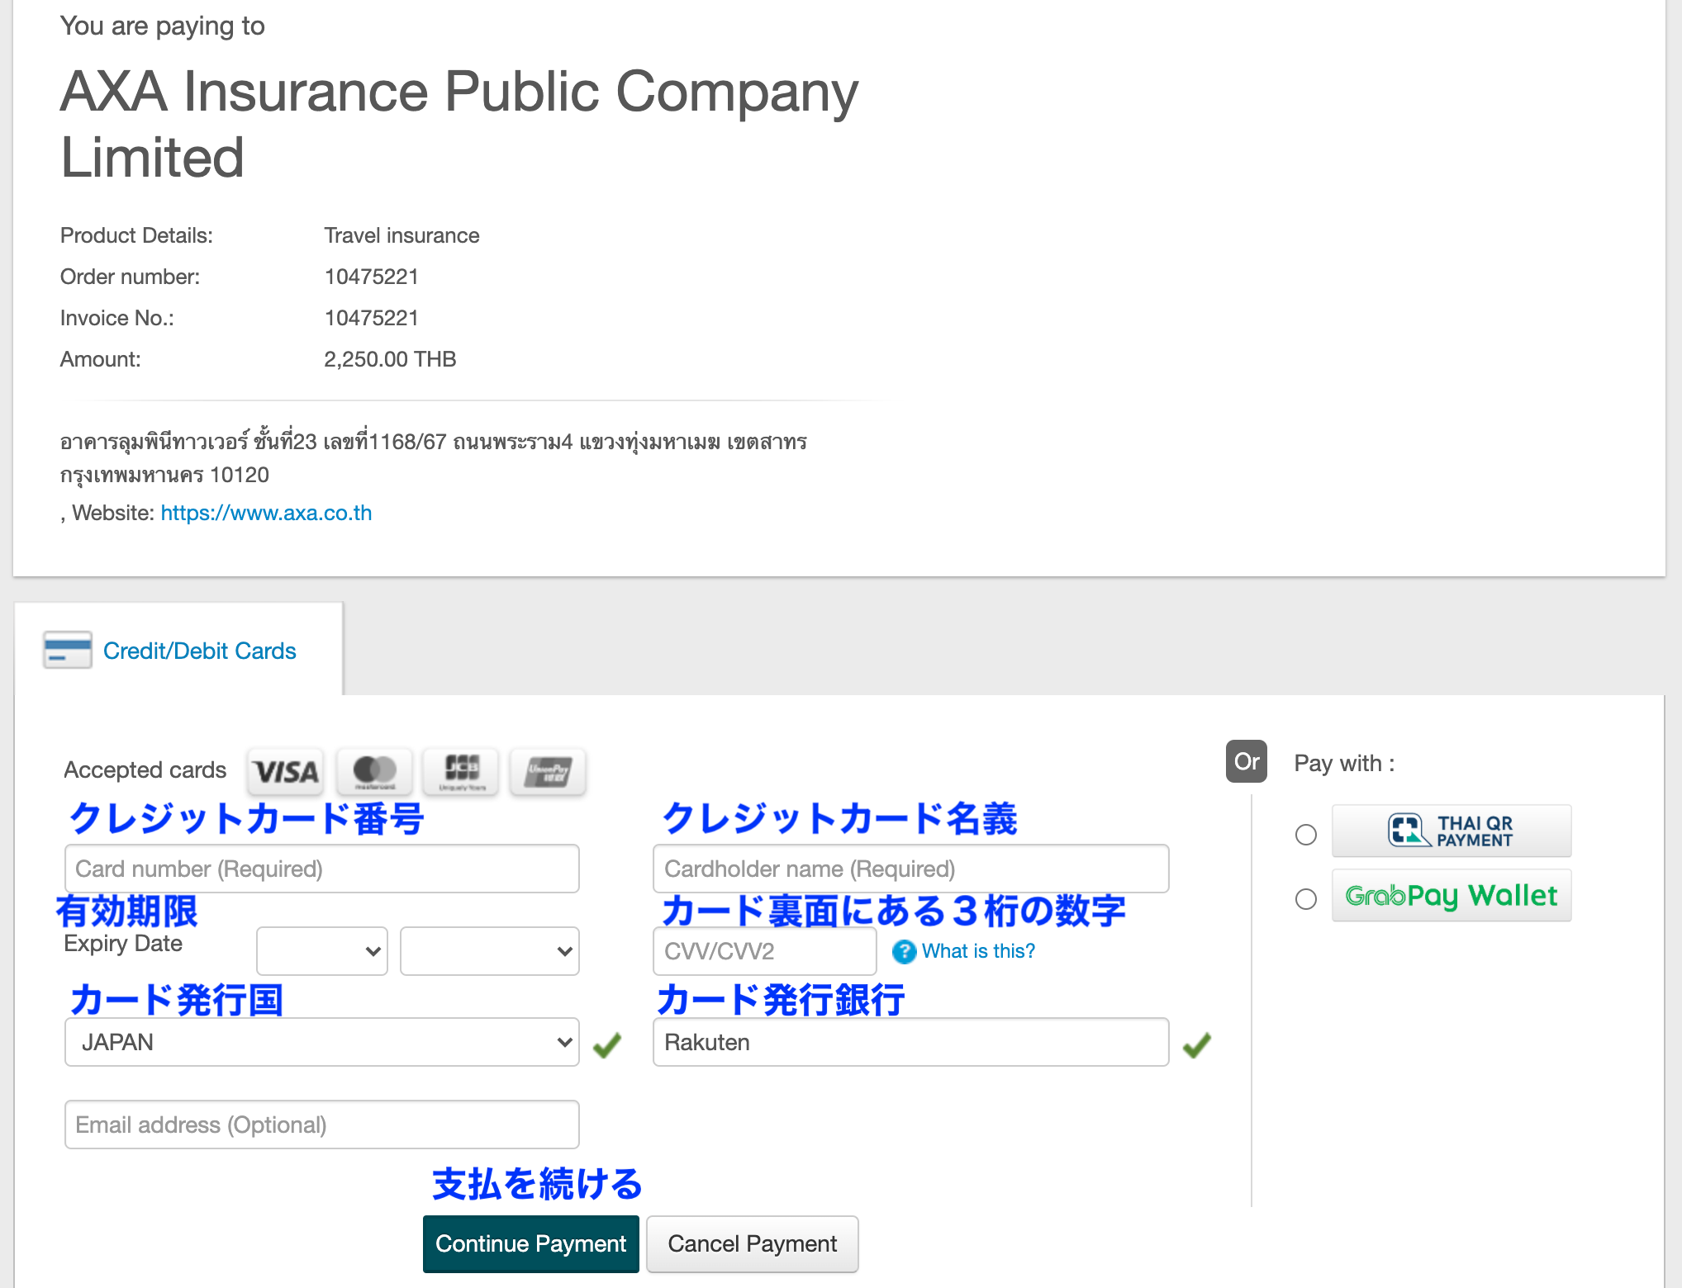This screenshot has width=1682, height=1288.
Task: Focus the Cardholder name input field
Action: [x=911, y=869]
